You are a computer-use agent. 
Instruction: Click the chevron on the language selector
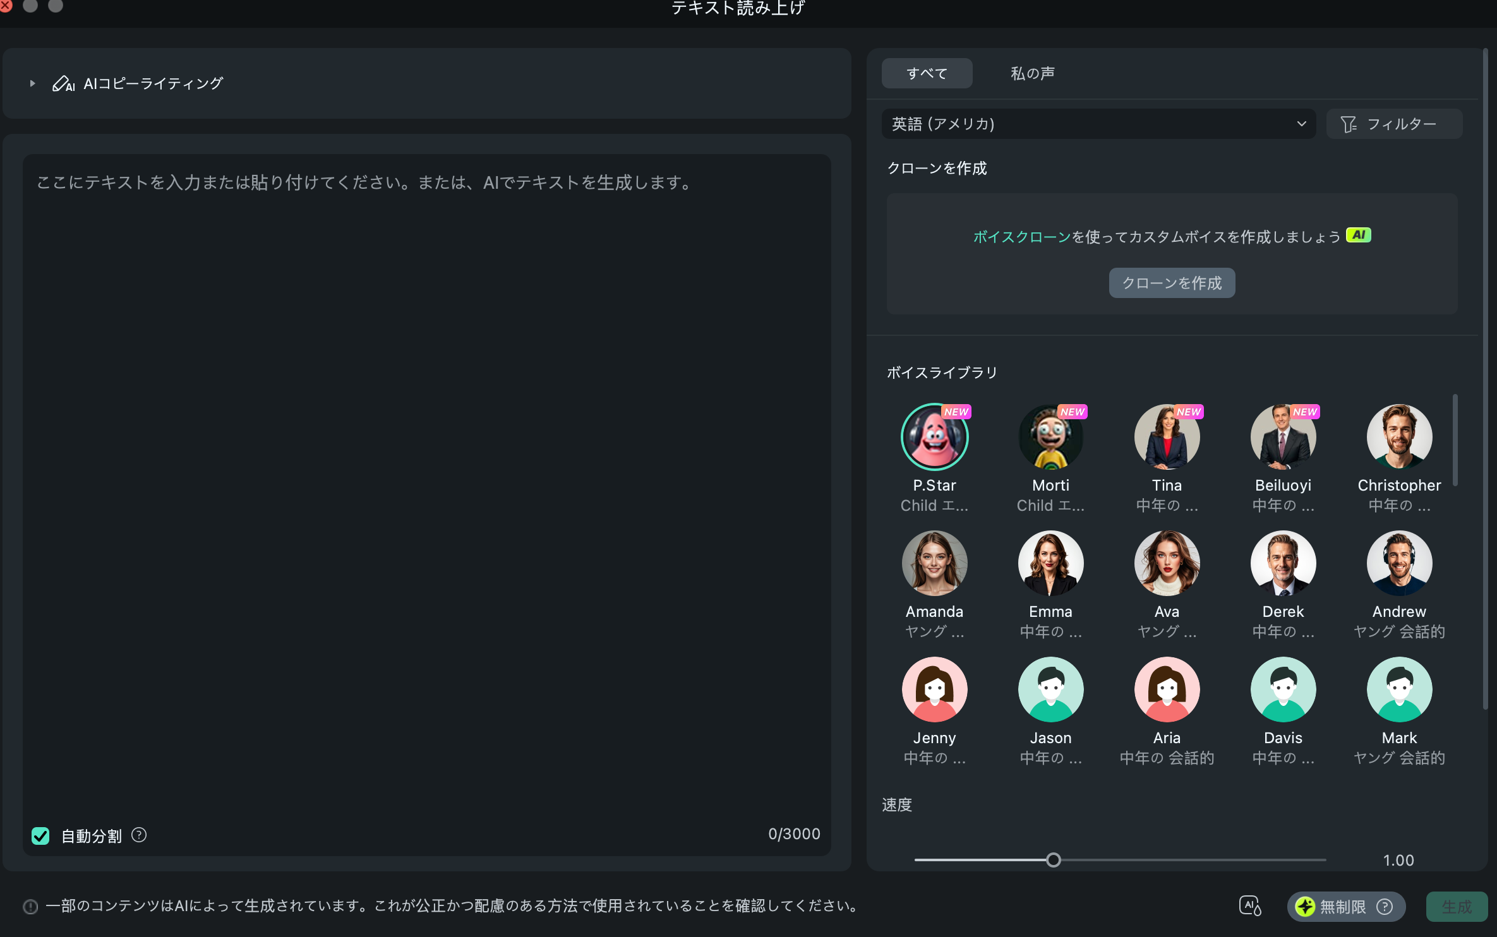(1302, 124)
